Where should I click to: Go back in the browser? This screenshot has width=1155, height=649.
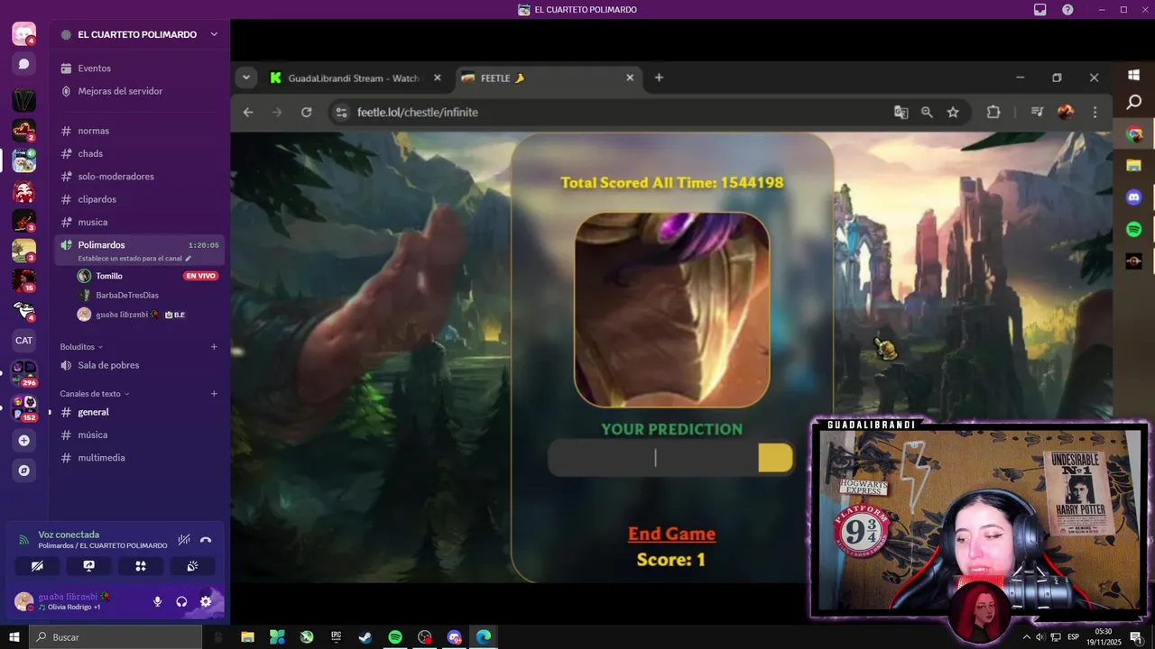[x=248, y=113]
